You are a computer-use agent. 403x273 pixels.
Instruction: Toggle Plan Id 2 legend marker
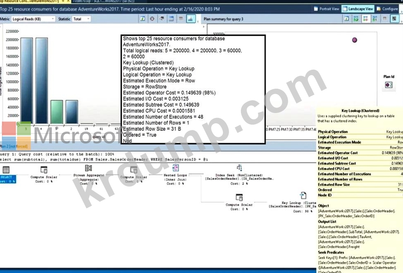[x=389, y=84]
